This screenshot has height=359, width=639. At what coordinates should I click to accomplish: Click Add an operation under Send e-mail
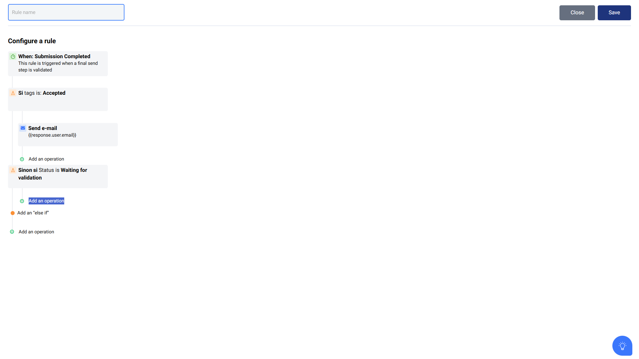tap(46, 159)
